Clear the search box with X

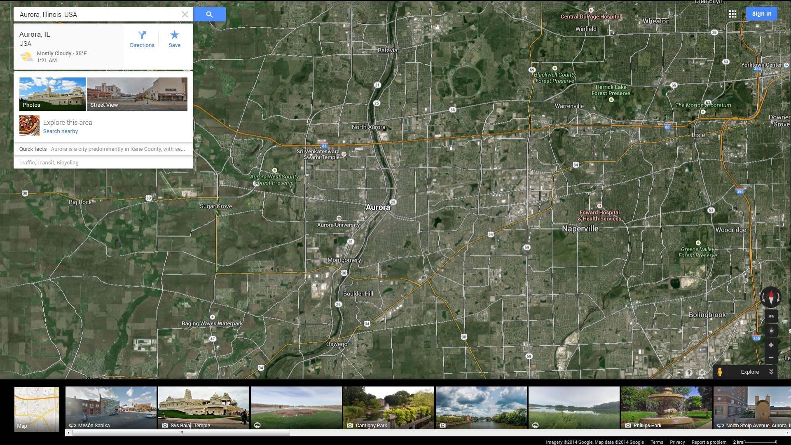[185, 14]
